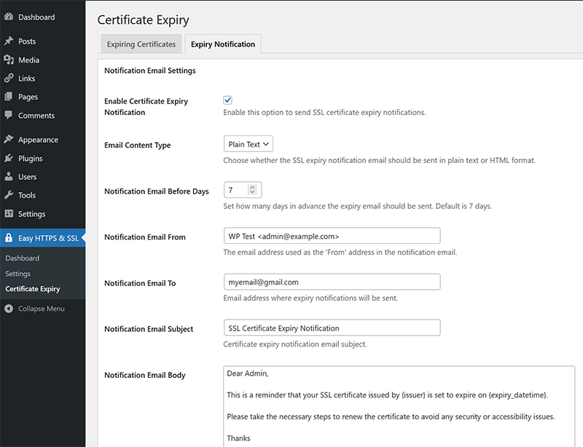Viewport: 583px width, 447px height.
Task: Click the Posts pushpin icon
Action: pyautogui.click(x=9, y=41)
